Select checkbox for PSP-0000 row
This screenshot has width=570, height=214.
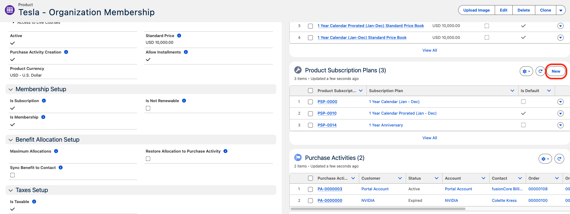(310, 102)
